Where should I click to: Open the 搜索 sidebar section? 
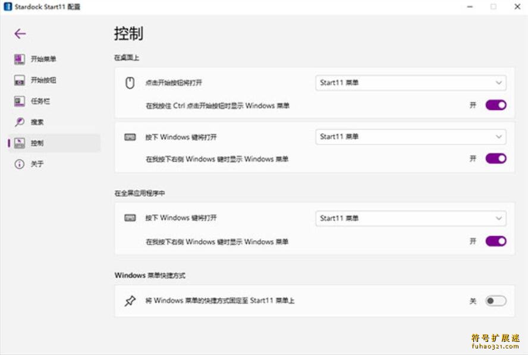click(x=54, y=122)
